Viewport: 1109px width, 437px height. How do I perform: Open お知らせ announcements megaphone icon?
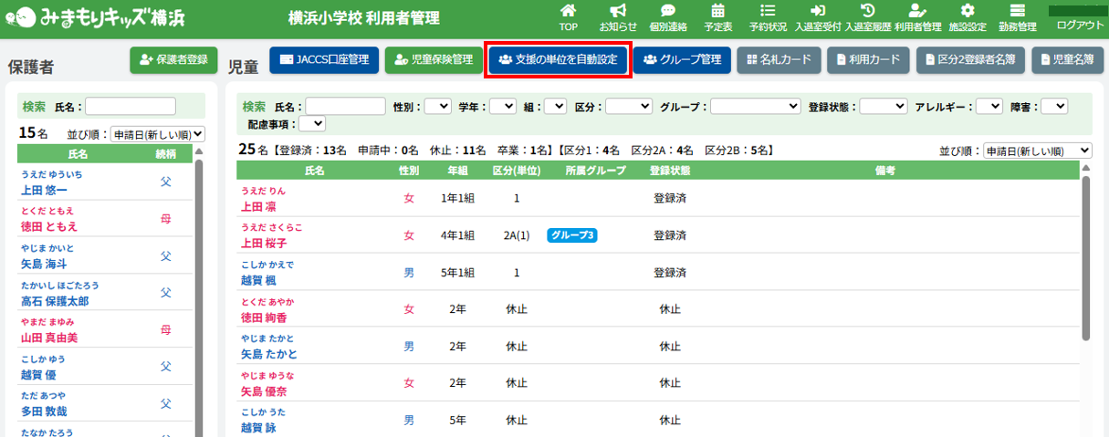(618, 11)
